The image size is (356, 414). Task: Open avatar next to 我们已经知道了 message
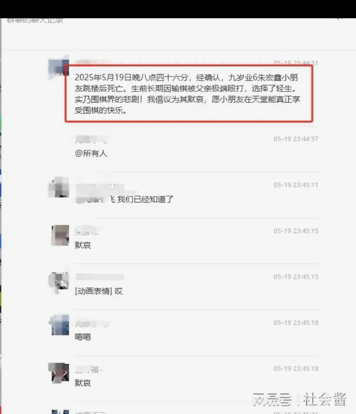click(59, 187)
